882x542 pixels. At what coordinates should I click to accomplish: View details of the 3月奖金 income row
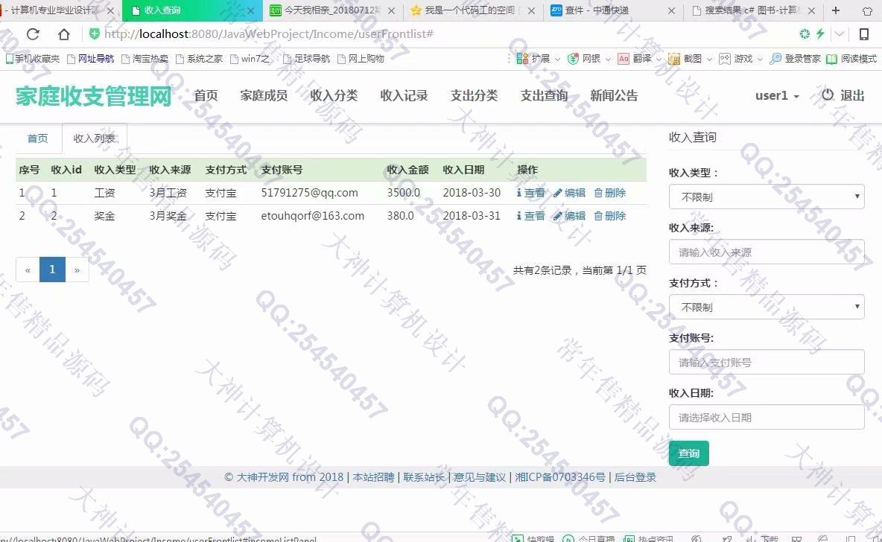530,216
